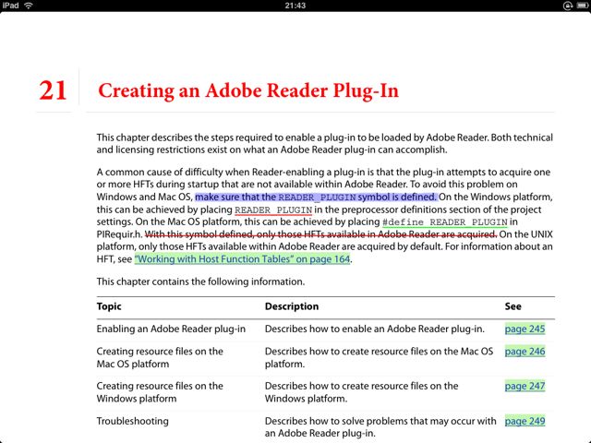Tap description about Windows platform resource files
Viewport: 591px width, 443px height.
coord(361,392)
